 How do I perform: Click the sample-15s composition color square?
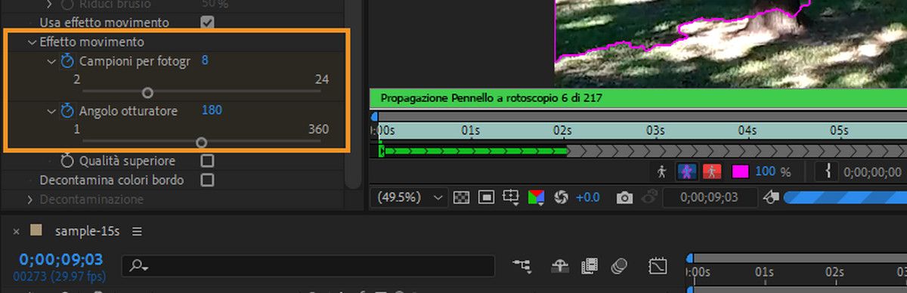(x=36, y=230)
